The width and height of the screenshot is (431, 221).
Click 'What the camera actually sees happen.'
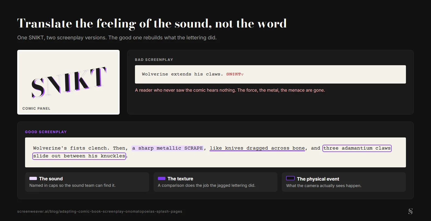click(324, 186)
